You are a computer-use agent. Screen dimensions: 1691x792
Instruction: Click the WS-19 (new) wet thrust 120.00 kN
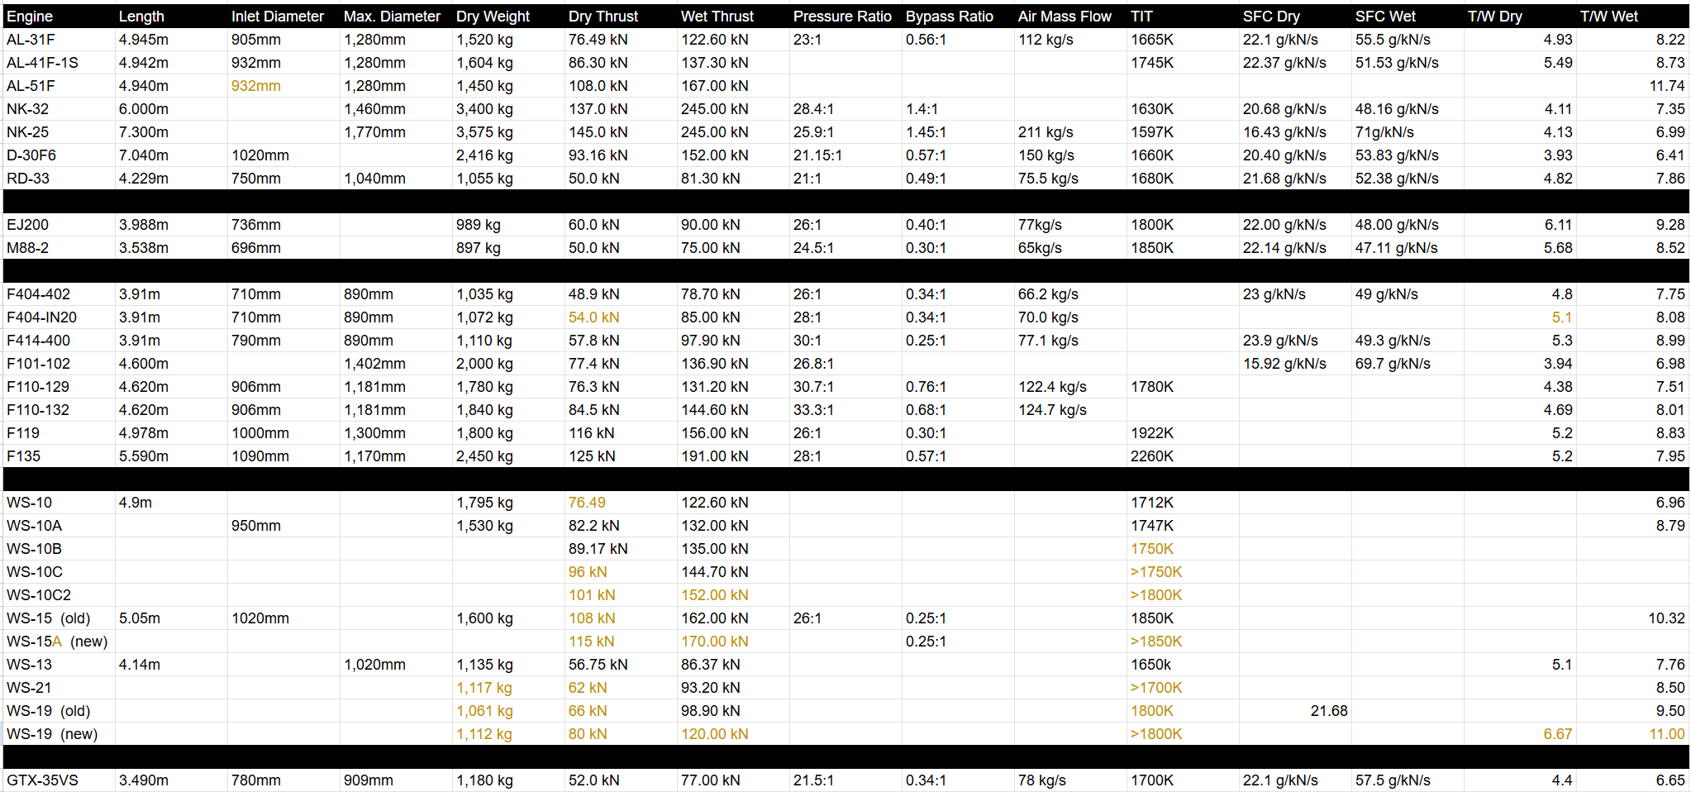[714, 734]
